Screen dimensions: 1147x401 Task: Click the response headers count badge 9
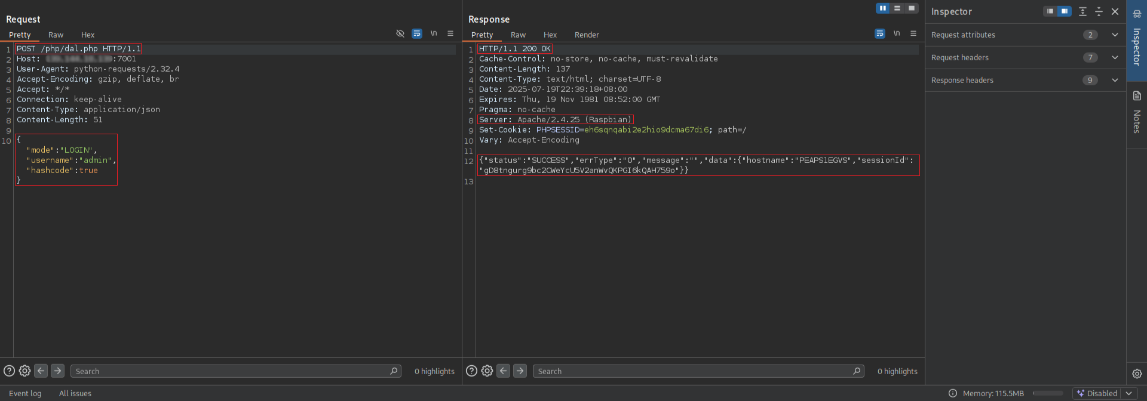[1090, 80]
